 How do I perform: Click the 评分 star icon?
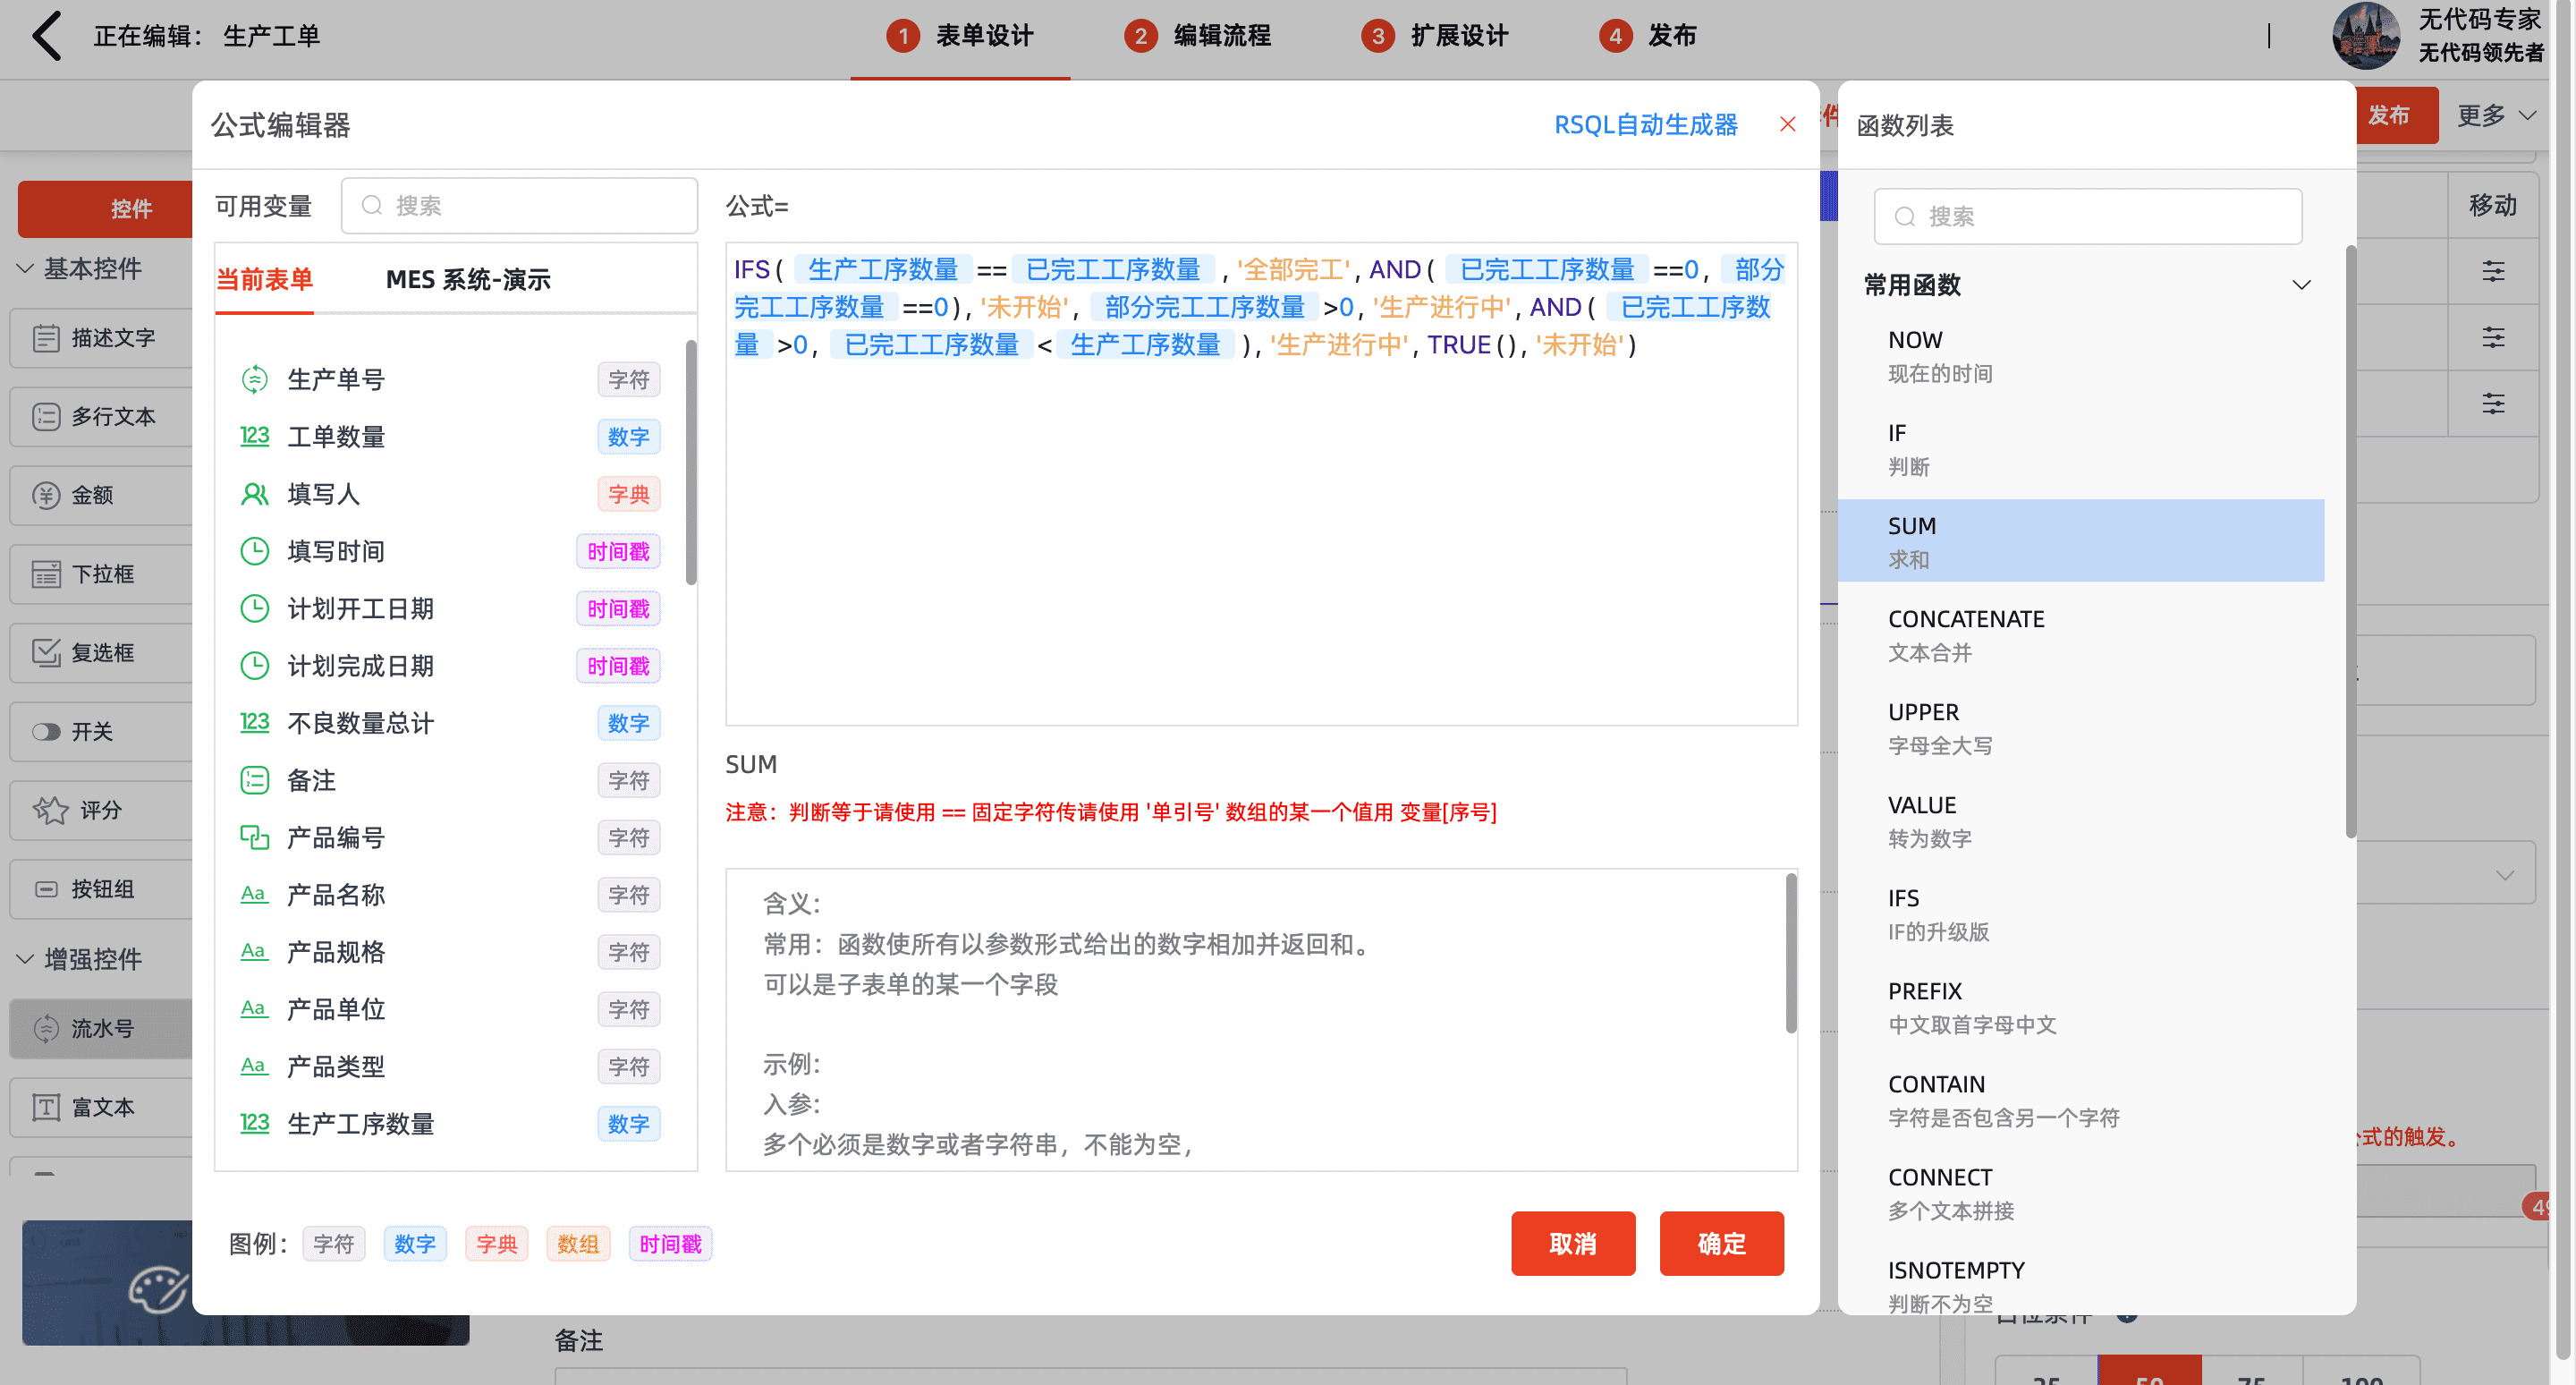[x=50, y=810]
